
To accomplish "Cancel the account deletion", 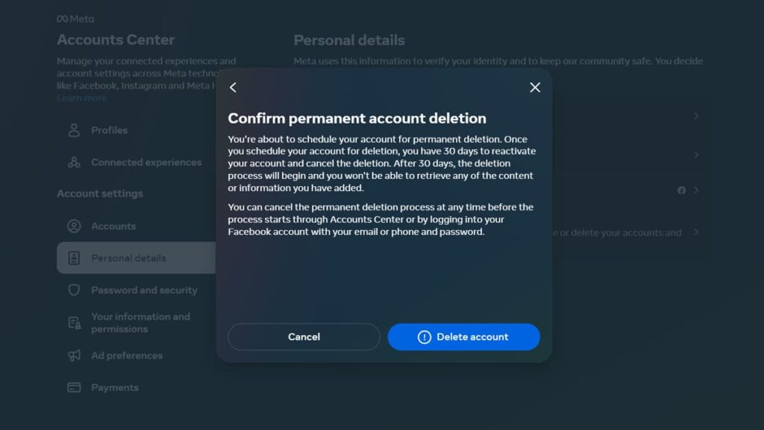I will coord(304,337).
